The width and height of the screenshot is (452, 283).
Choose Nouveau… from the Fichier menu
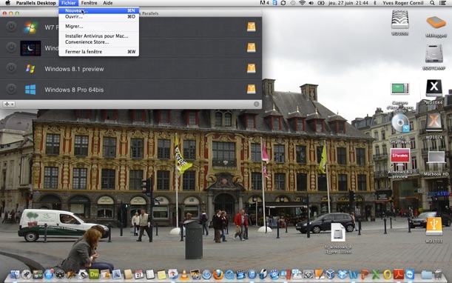98,10
